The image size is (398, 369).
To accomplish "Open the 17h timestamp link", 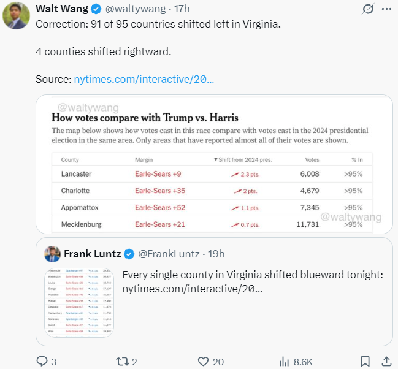I will click(182, 9).
